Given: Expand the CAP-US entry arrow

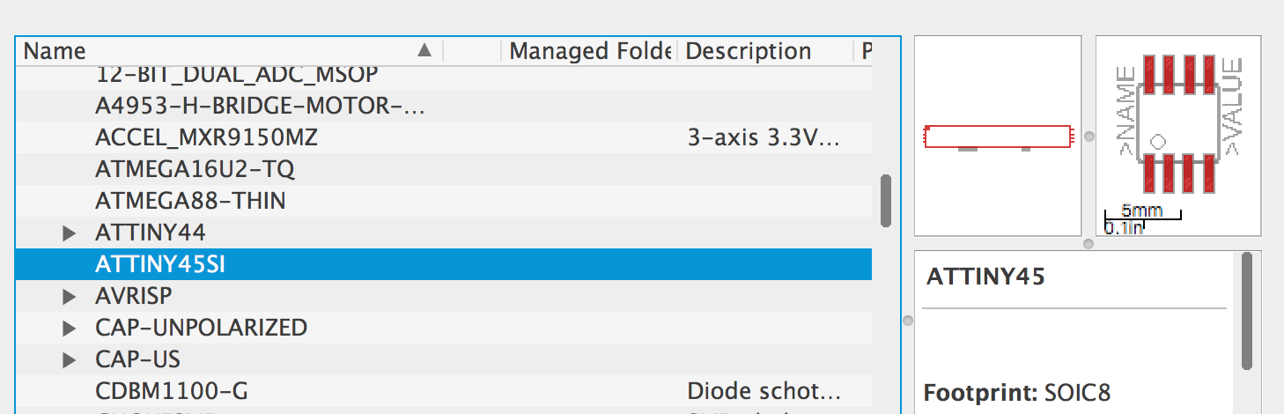Looking at the screenshot, I should tap(70, 360).
